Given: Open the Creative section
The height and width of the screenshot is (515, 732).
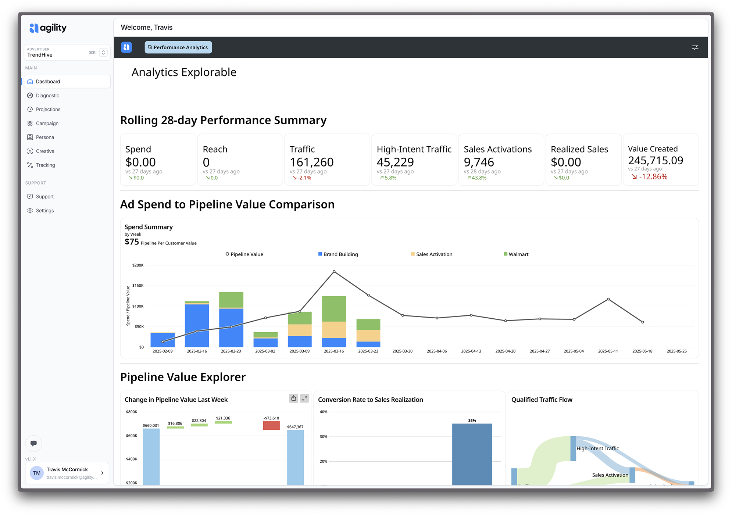Looking at the screenshot, I should (45, 151).
